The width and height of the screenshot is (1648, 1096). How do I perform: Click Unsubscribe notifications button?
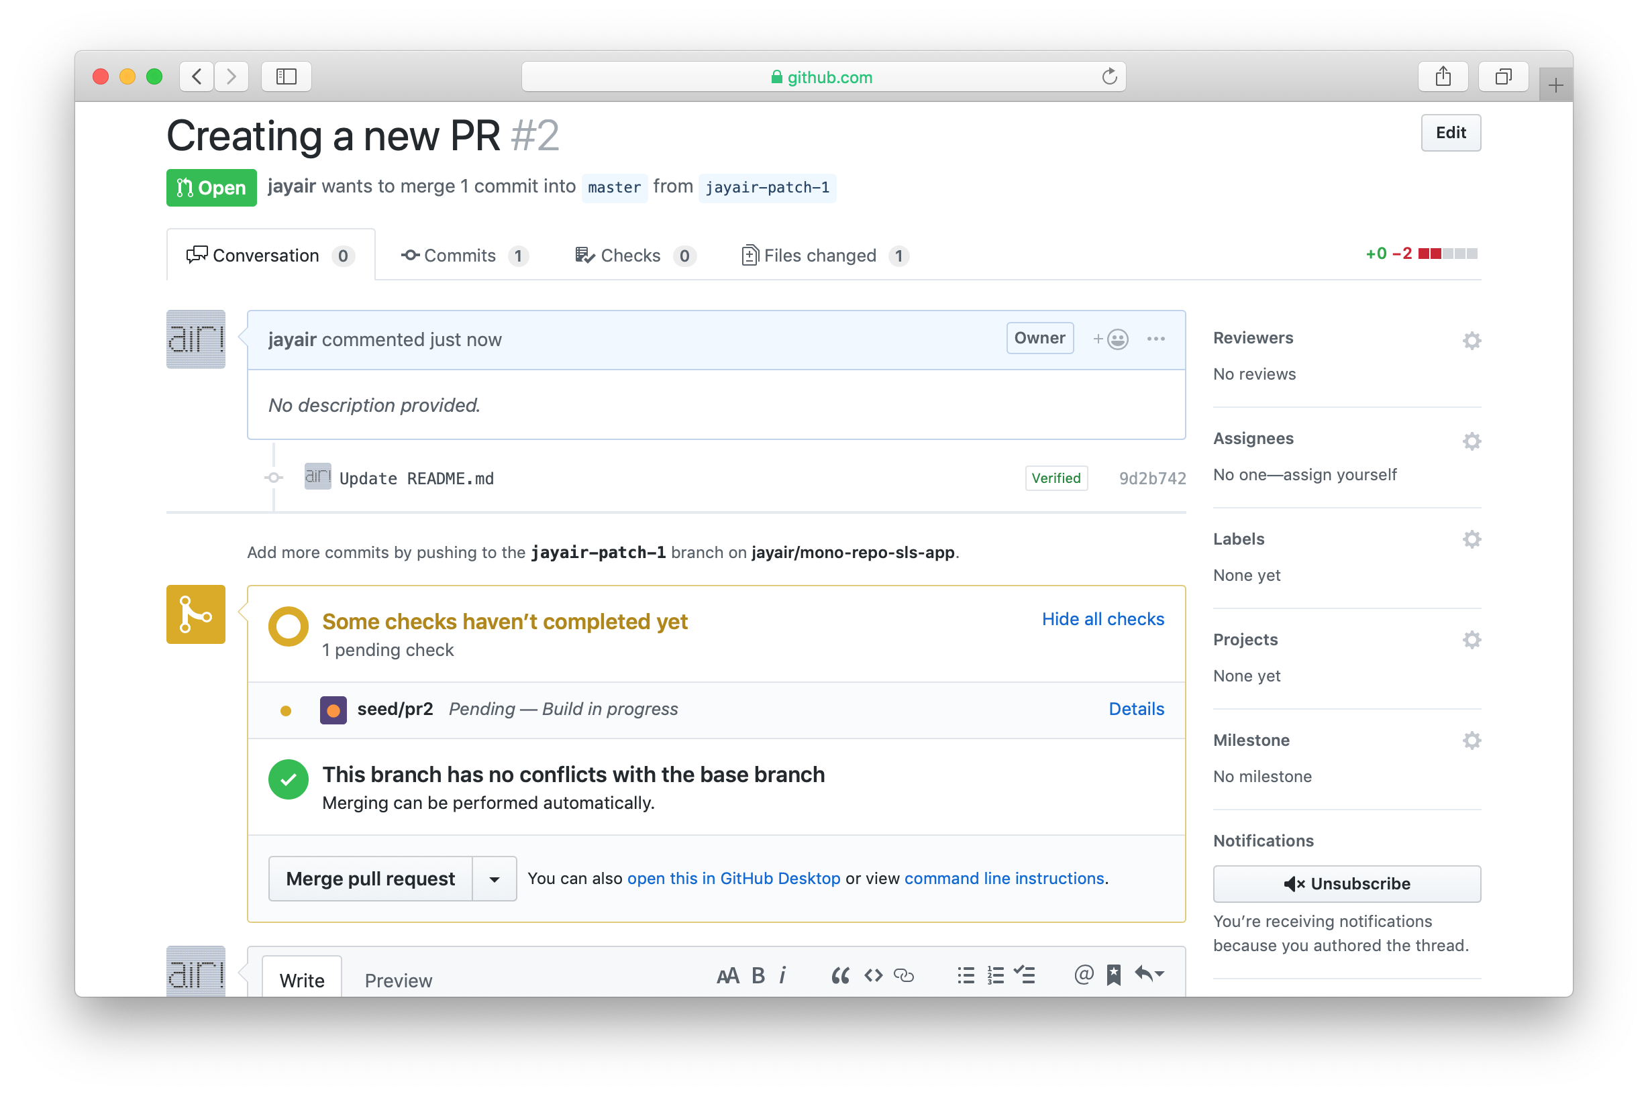click(1346, 883)
